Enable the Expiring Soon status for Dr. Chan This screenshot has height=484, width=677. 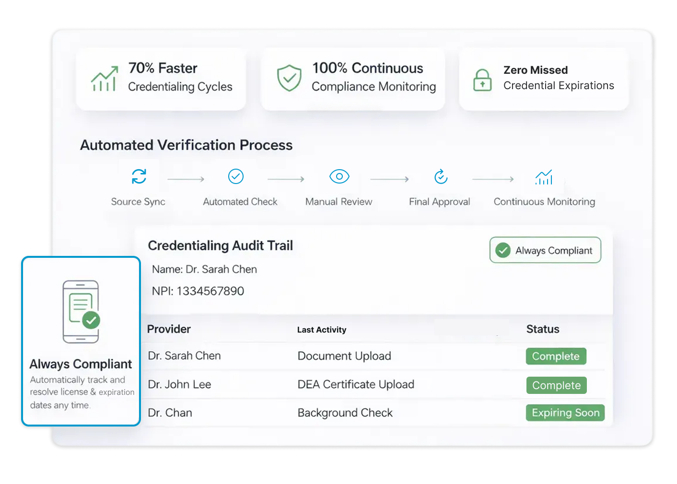pos(565,413)
